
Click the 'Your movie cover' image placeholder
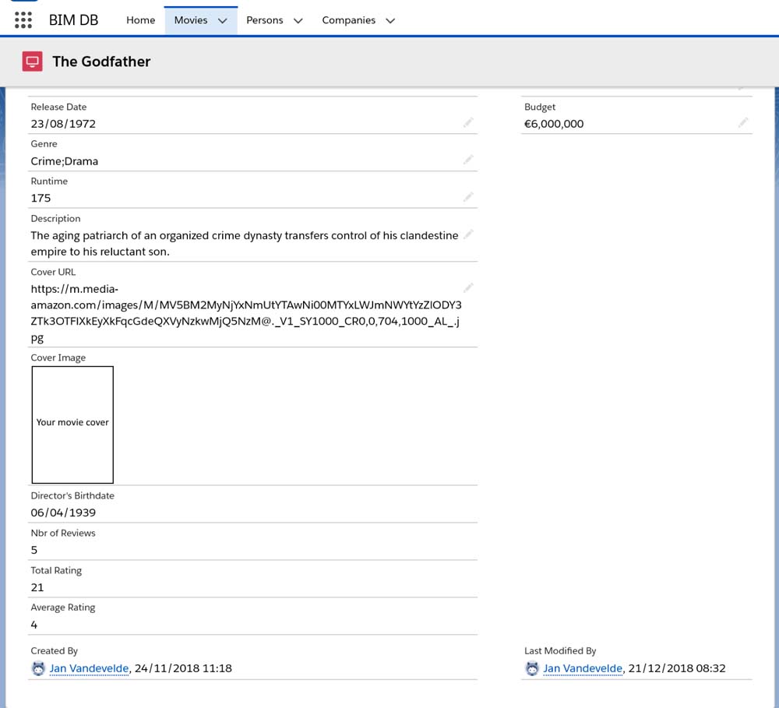[x=72, y=424]
